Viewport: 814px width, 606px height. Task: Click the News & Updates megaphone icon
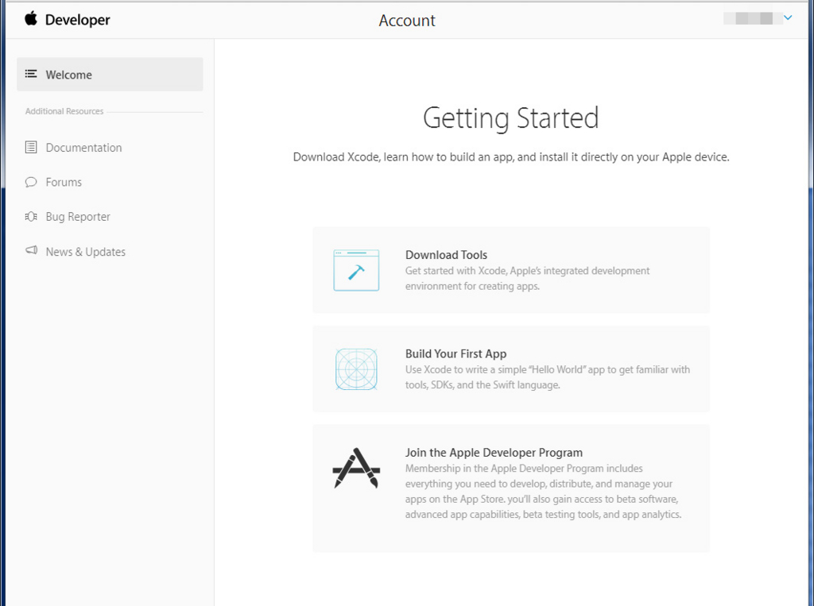point(31,251)
